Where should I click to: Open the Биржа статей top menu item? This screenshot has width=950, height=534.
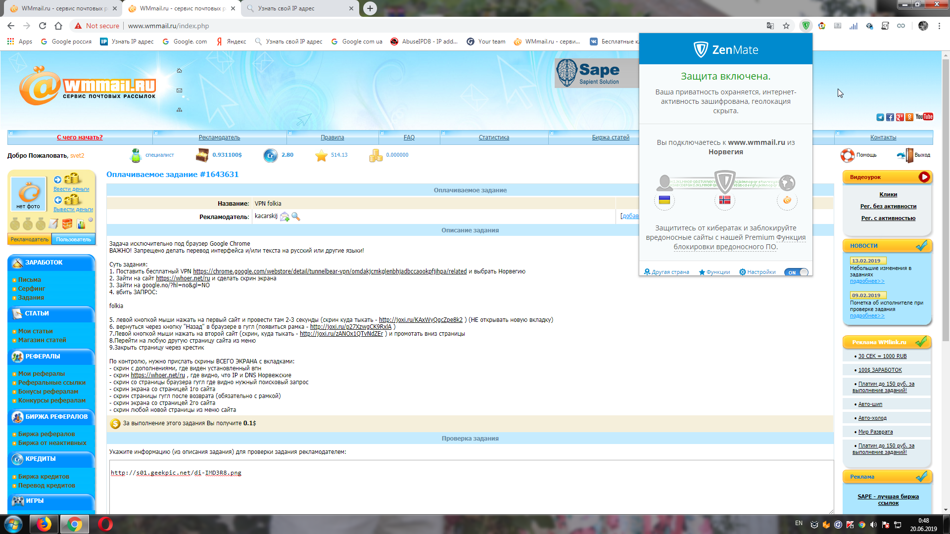pos(611,137)
